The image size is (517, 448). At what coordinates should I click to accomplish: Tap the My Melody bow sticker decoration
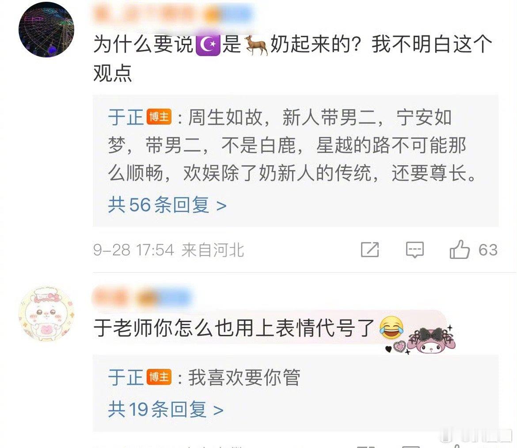click(x=431, y=340)
